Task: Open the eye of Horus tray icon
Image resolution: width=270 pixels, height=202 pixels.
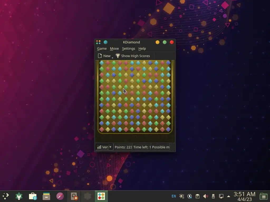Action: [182, 196]
